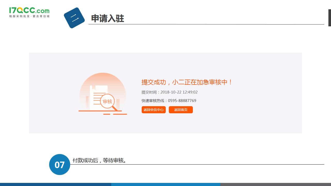Click the dark gray scrollbar at top right
The height and width of the screenshot is (186, 331).
tap(329, 18)
